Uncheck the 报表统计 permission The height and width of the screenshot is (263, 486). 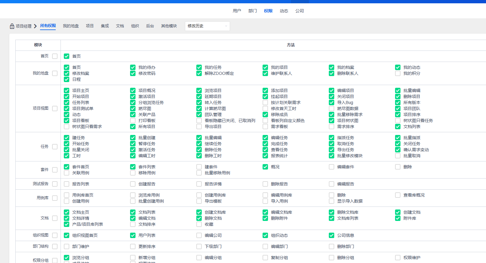click(265, 156)
